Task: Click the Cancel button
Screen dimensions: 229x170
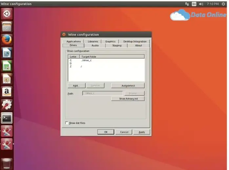Action: click(x=124, y=132)
